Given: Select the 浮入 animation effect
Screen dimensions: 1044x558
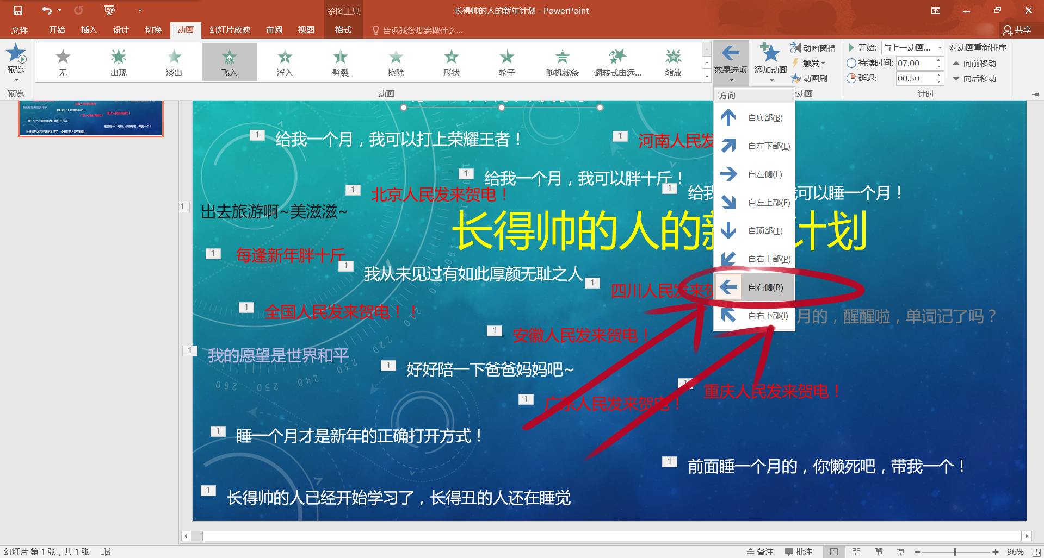Looking at the screenshot, I should (x=285, y=62).
